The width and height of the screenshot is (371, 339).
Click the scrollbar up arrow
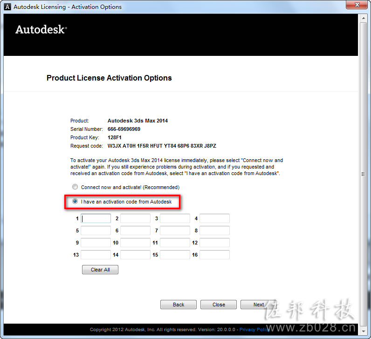coord(363,18)
